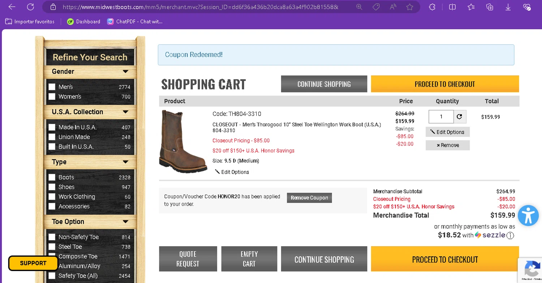Collapse the Type filter section
Image resolution: width=542 pixels, height=283 pixels.
pos(125,162)
